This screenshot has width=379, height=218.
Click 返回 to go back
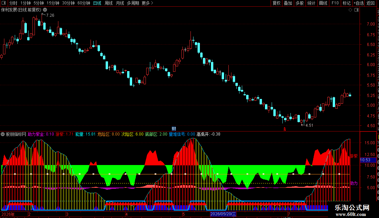370,3
